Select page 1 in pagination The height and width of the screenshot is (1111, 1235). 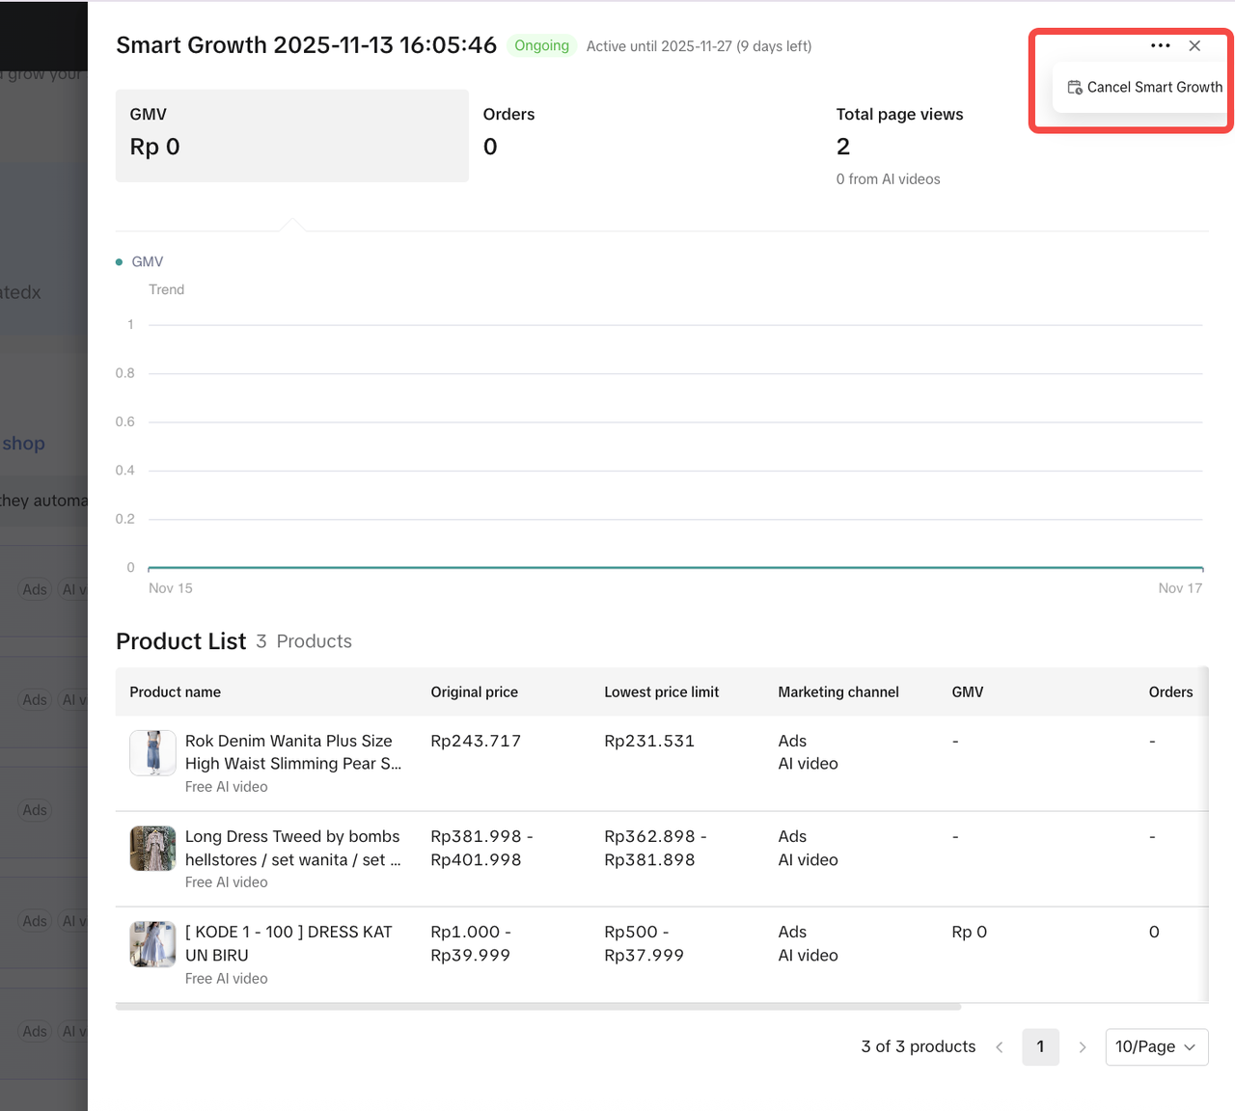1040,1047
